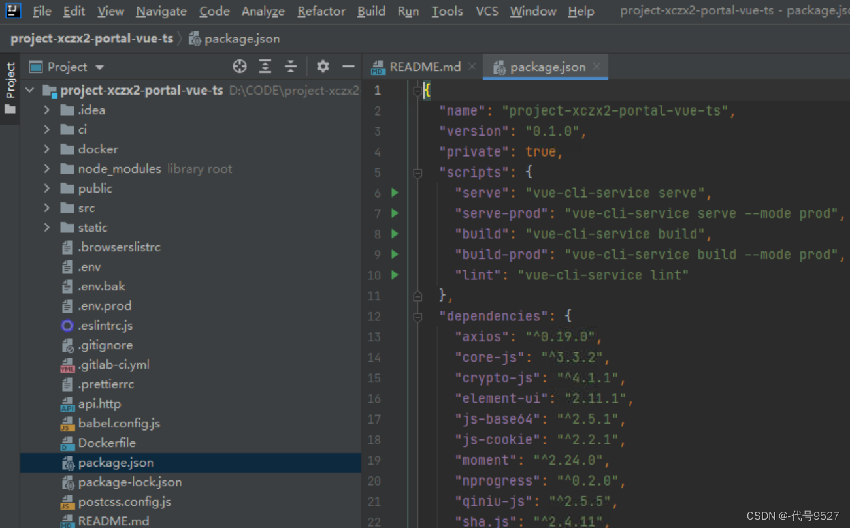Screen dimensions: 850x528
Task: Click the babel.config.js JS file icon
Action: (x=67, y=424)
